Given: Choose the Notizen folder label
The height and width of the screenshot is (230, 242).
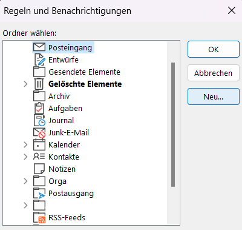Looking at the screenshot, I should pyautogui.click(x=62, y=169).
